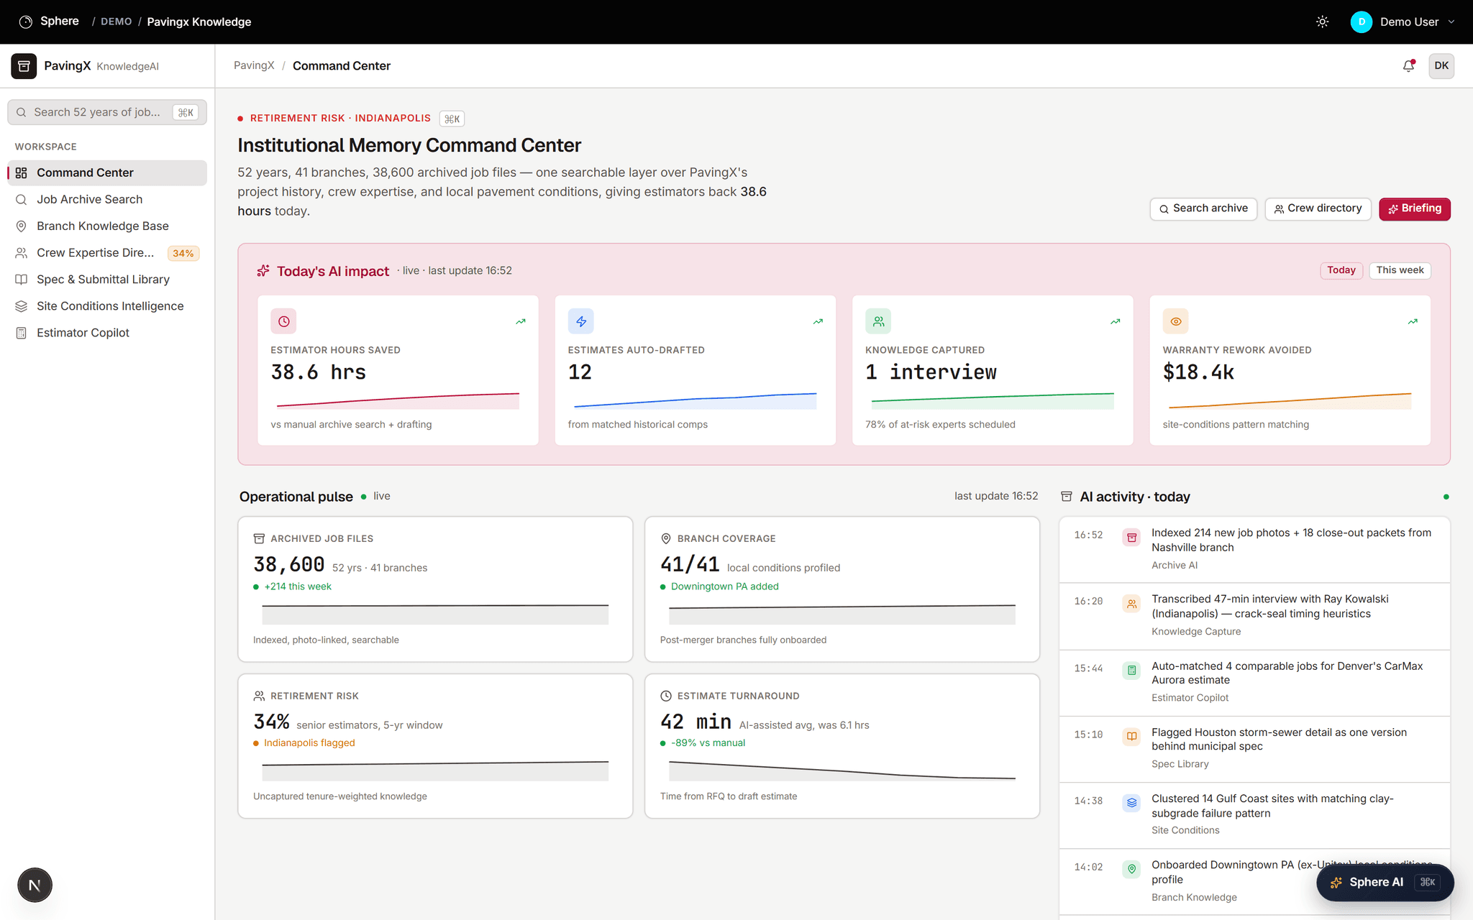Open the notifications bell
The height and width of the screenshot is (920, 1473).
[1408, 66]
